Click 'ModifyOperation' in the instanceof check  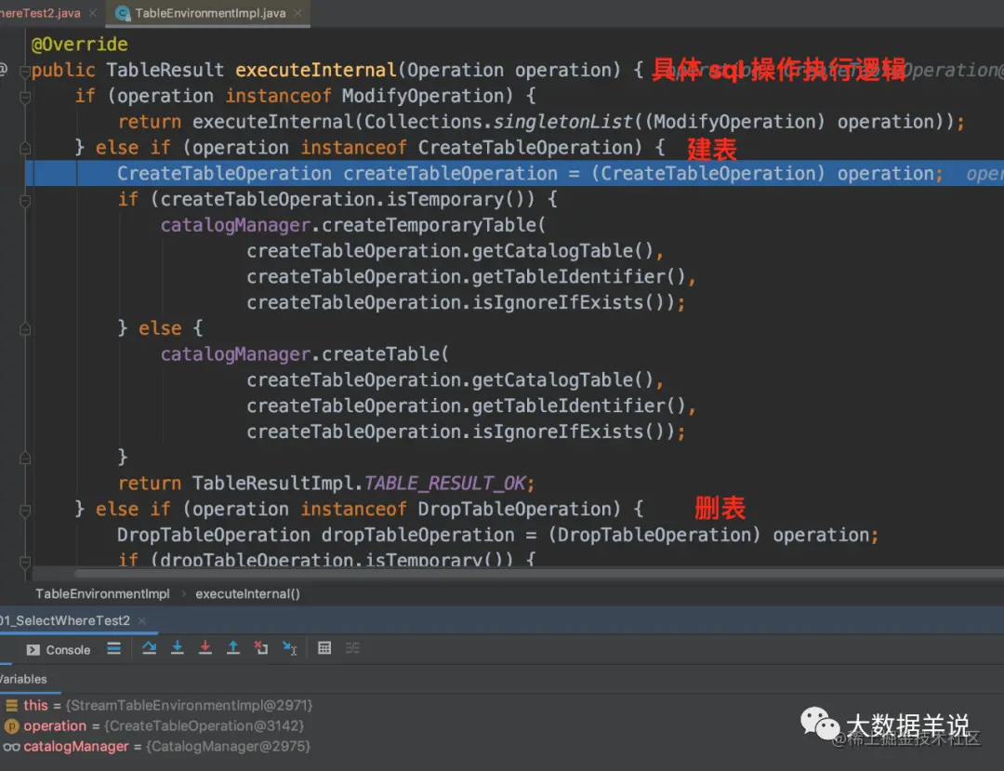(x=423, y=96)
